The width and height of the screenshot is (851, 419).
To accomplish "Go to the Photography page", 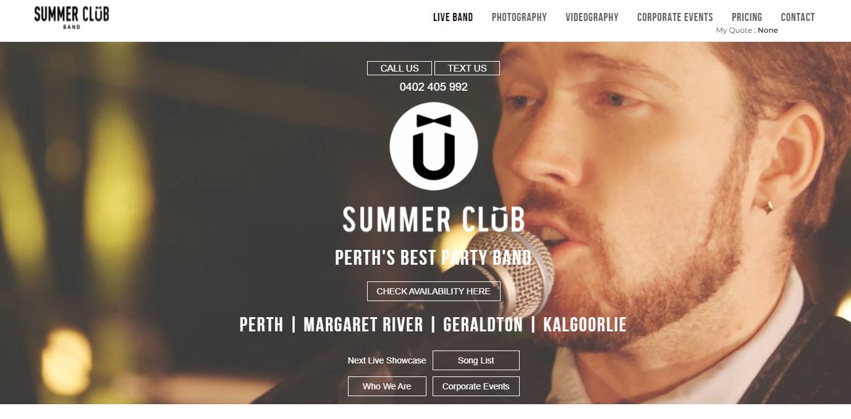I will 519,17.
